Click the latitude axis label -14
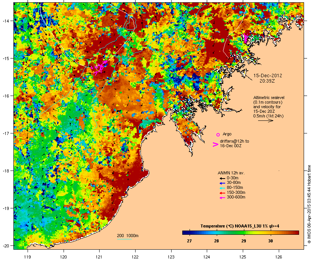 6,21
